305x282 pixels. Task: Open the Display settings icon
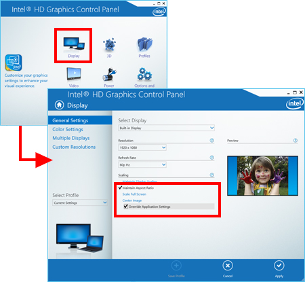(x=74, y=43)
